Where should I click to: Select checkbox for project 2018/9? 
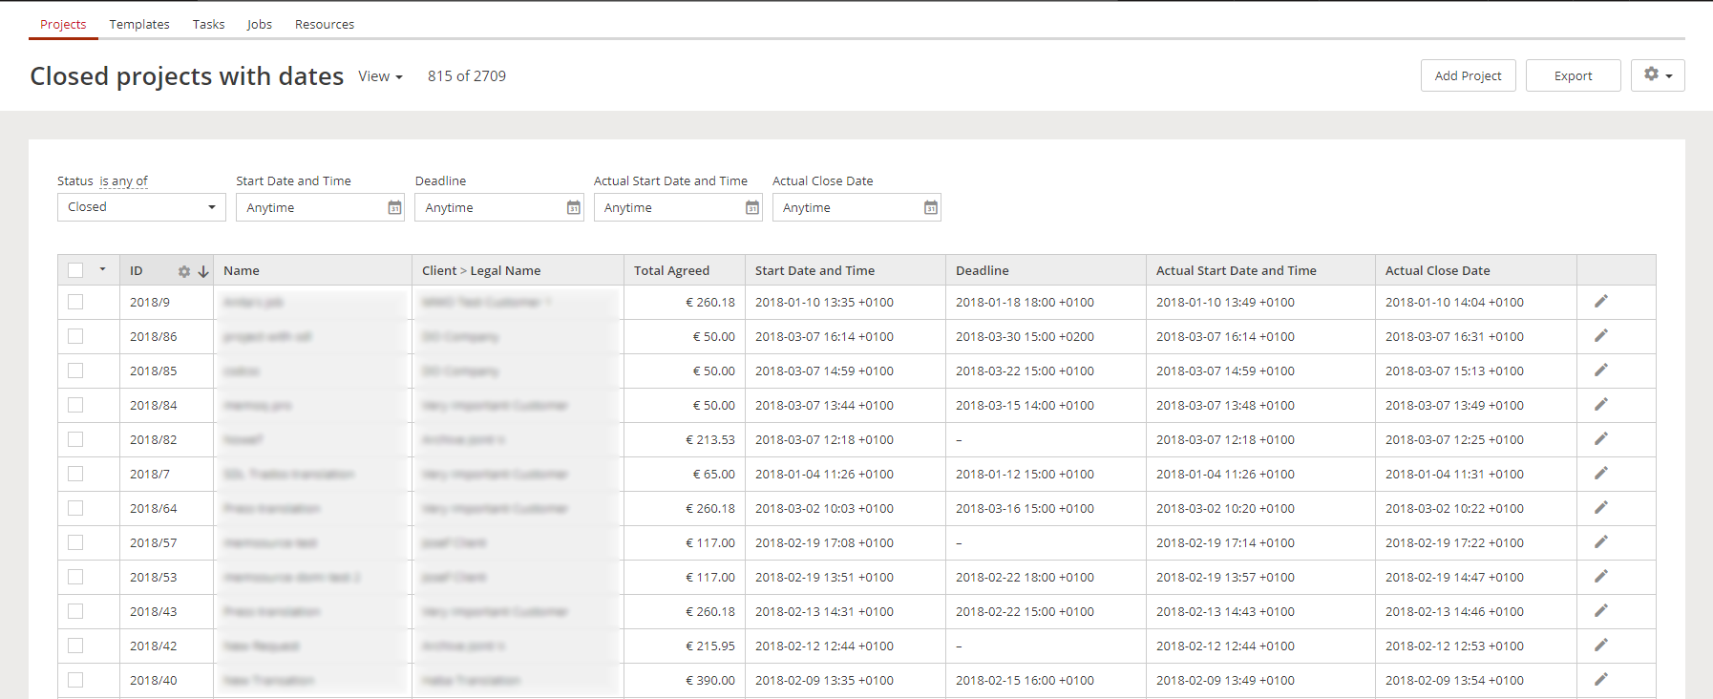click(x=75, y=302)
